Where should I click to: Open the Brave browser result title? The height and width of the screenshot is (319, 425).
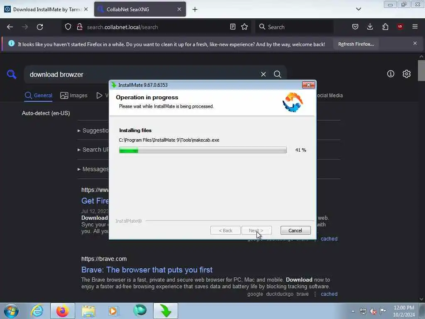(147, 270)
